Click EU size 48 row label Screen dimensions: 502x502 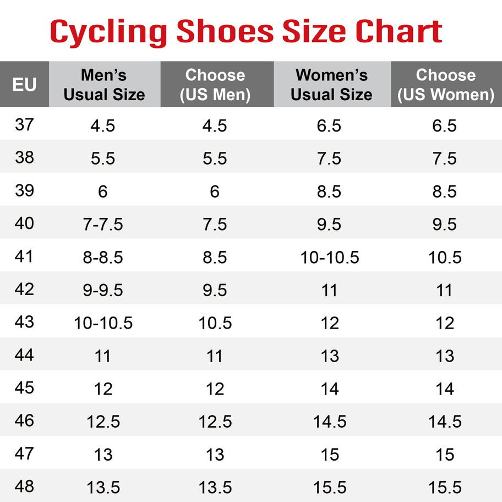24,487
